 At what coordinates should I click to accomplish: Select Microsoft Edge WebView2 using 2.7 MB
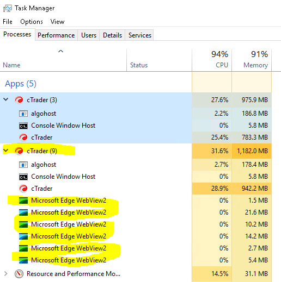(69, 248)
